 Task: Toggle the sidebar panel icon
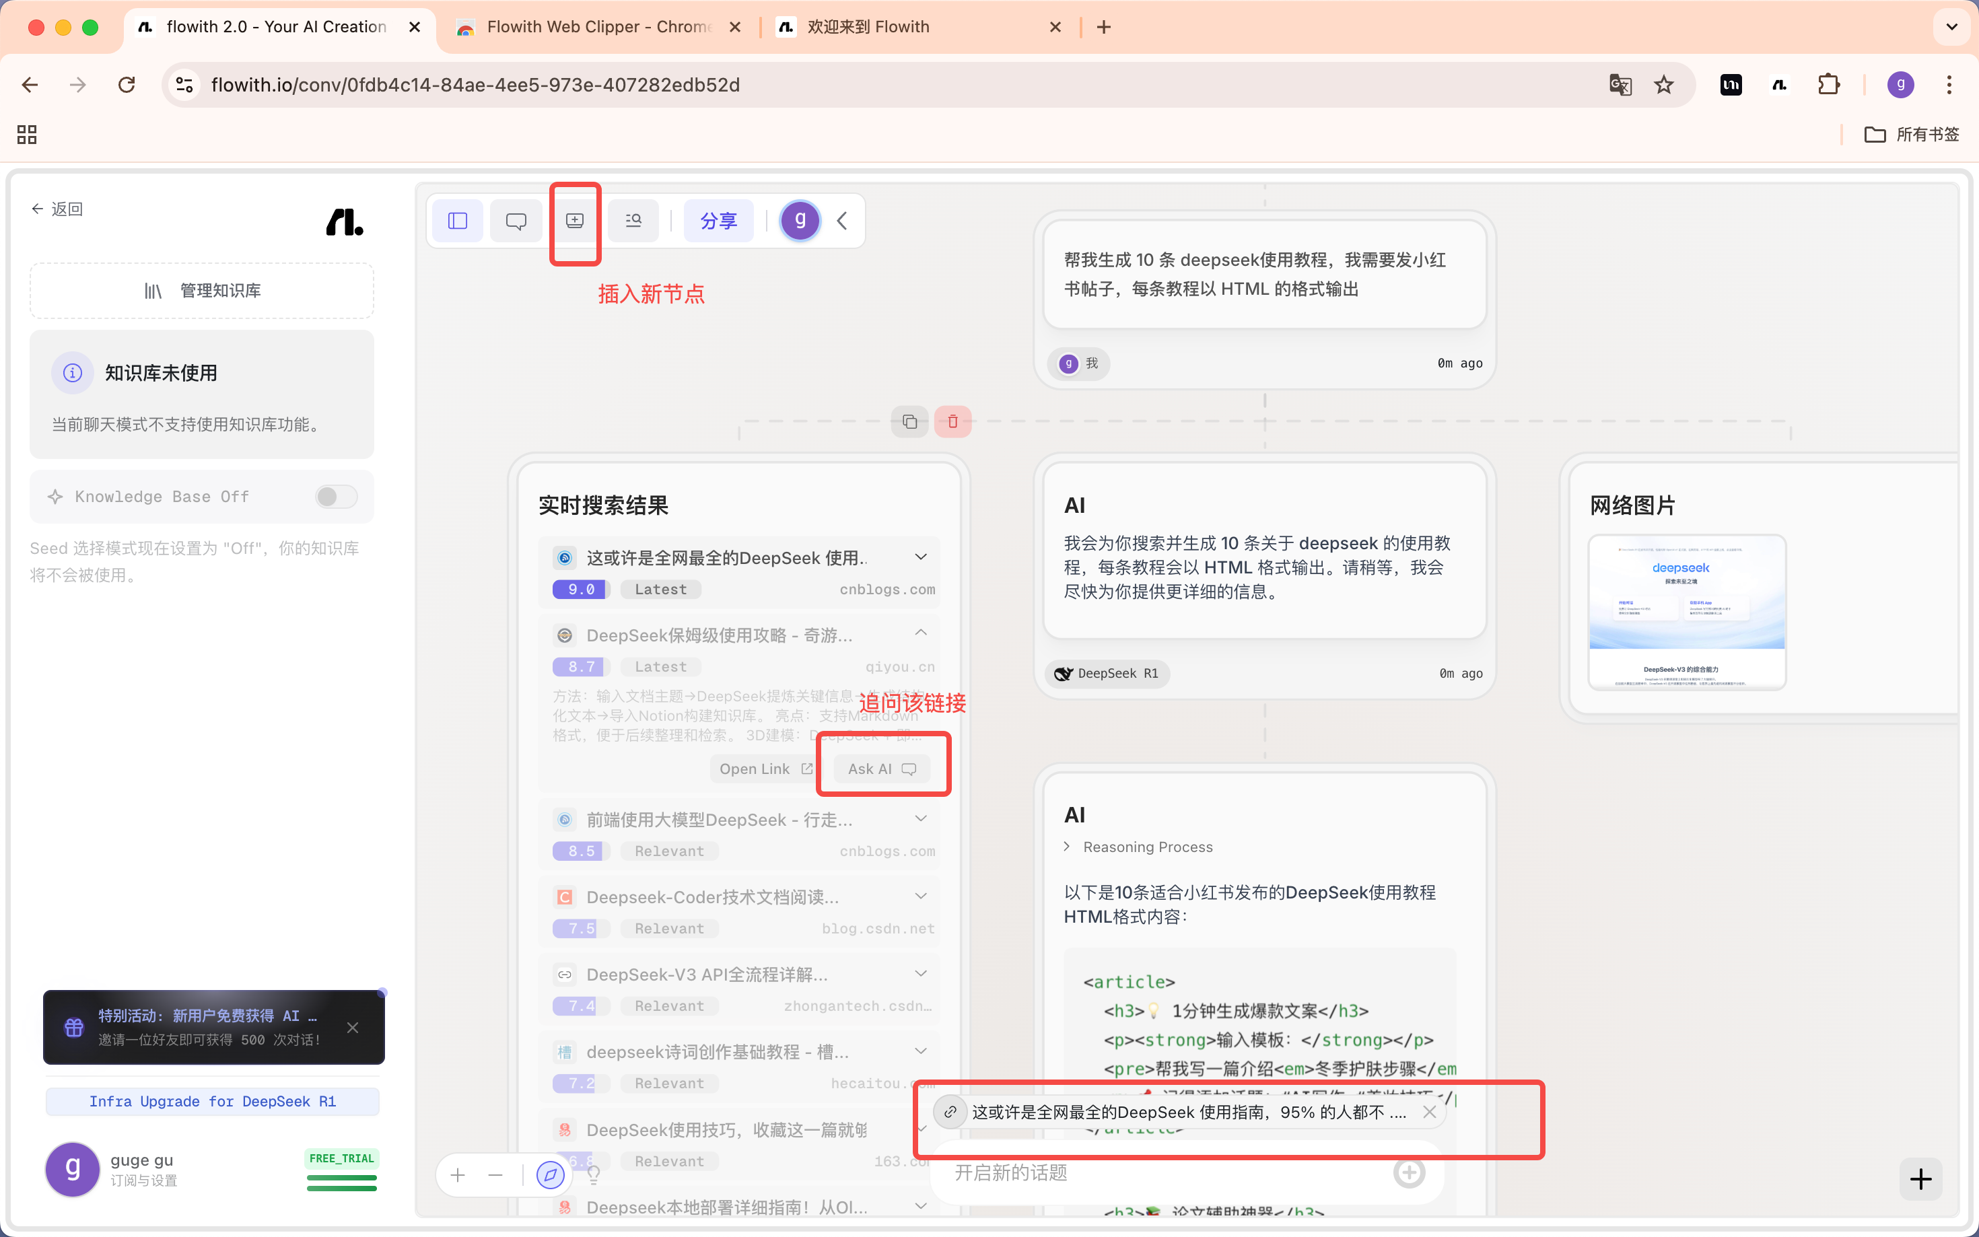457,221
